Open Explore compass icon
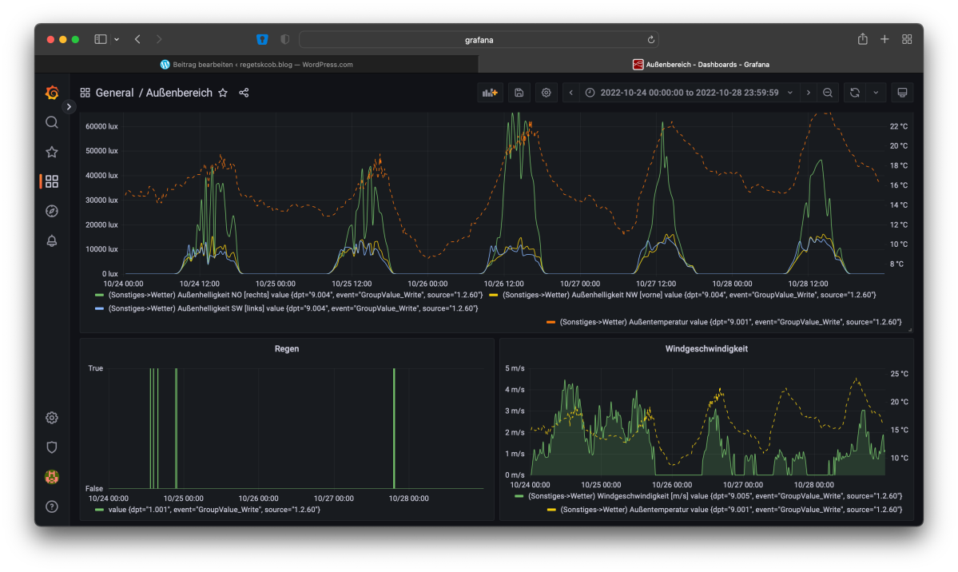The image size is (958, 572). [52, 211]
